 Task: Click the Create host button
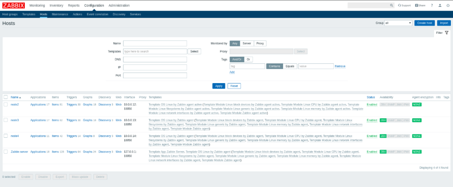[424, 23]
